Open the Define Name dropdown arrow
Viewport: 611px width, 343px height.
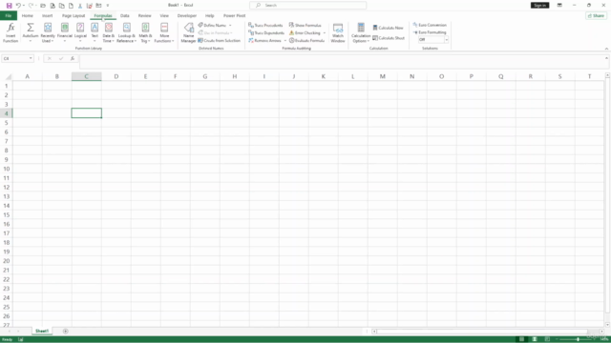(230, 26)
